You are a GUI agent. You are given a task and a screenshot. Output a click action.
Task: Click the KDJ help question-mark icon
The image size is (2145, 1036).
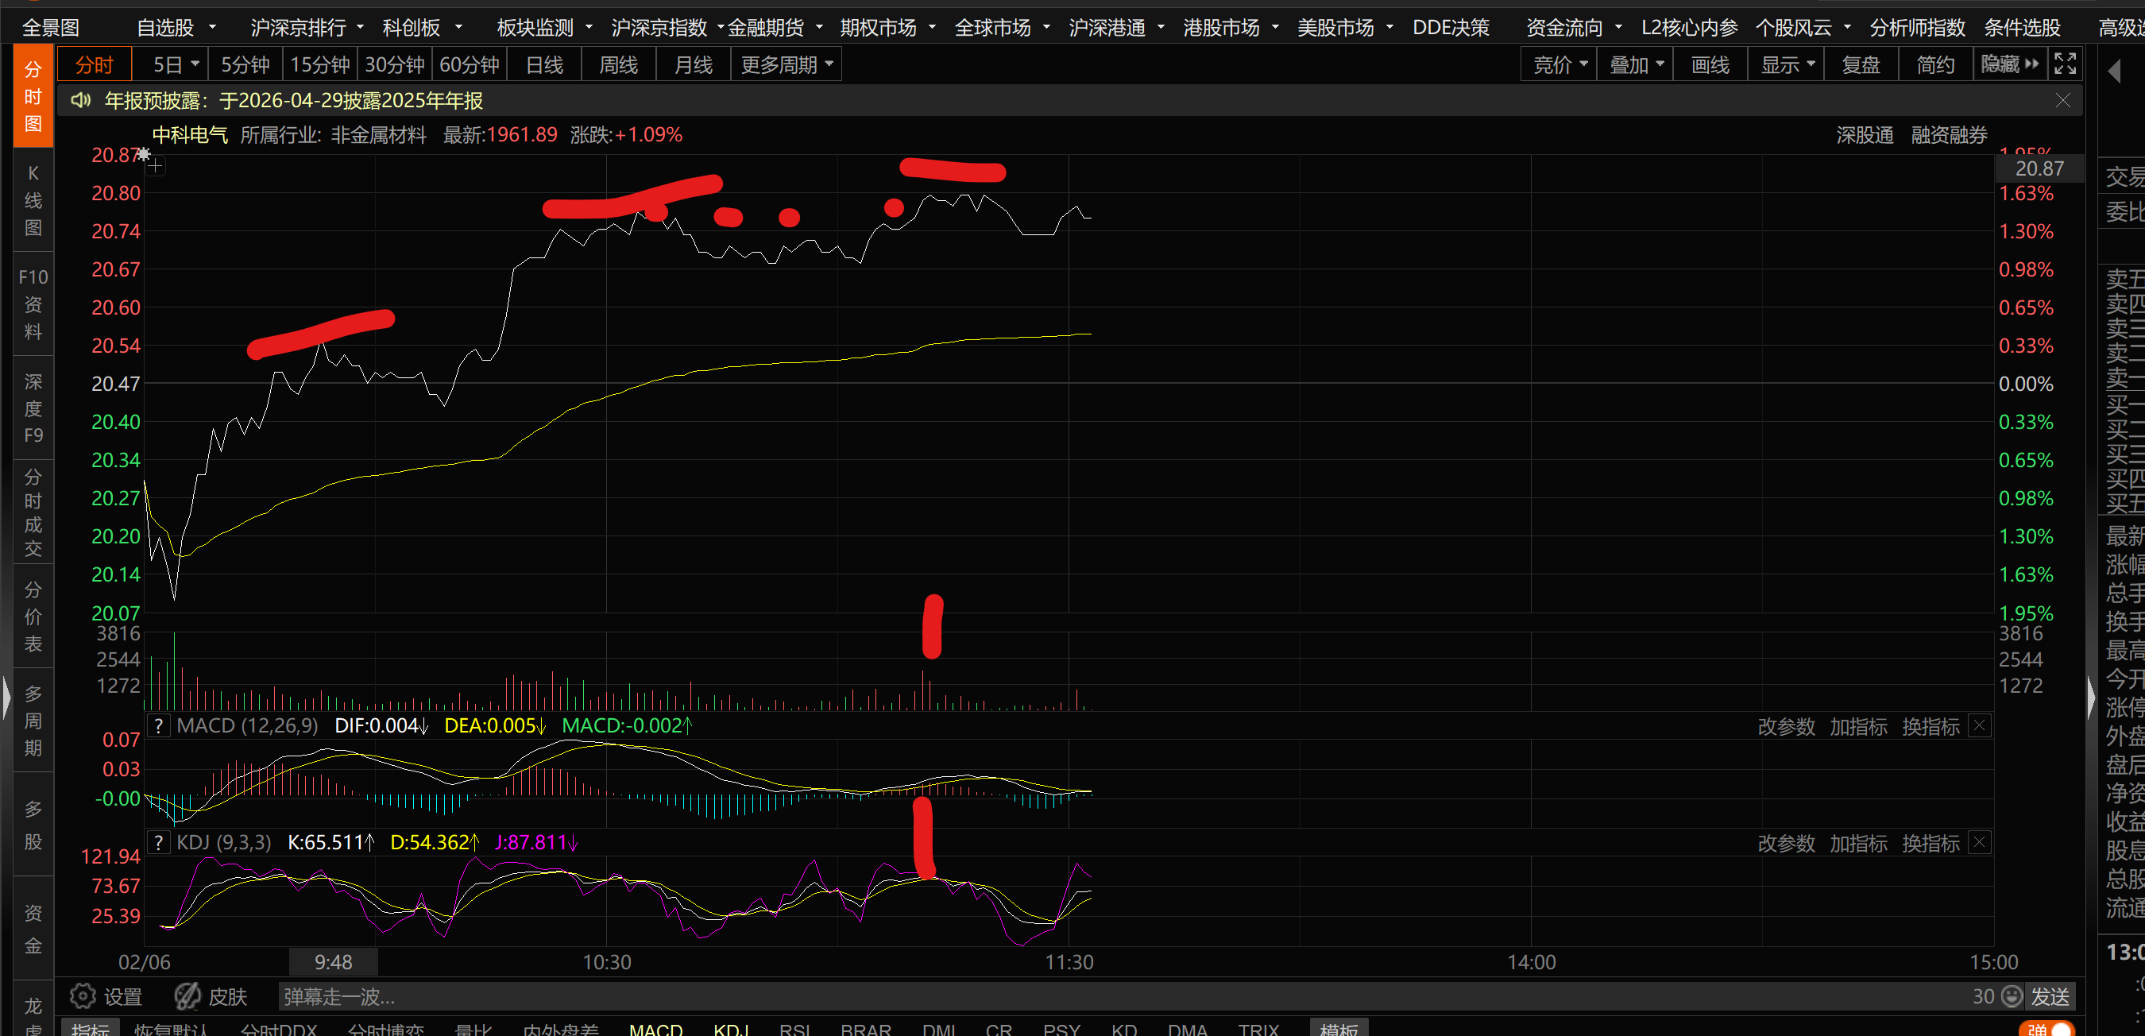[x=158, y=842]
